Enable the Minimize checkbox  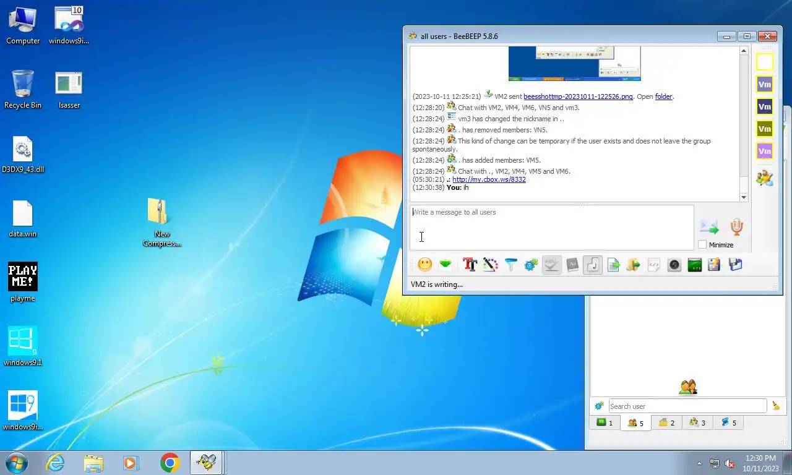pyautogui.click(x=702, y=245)
